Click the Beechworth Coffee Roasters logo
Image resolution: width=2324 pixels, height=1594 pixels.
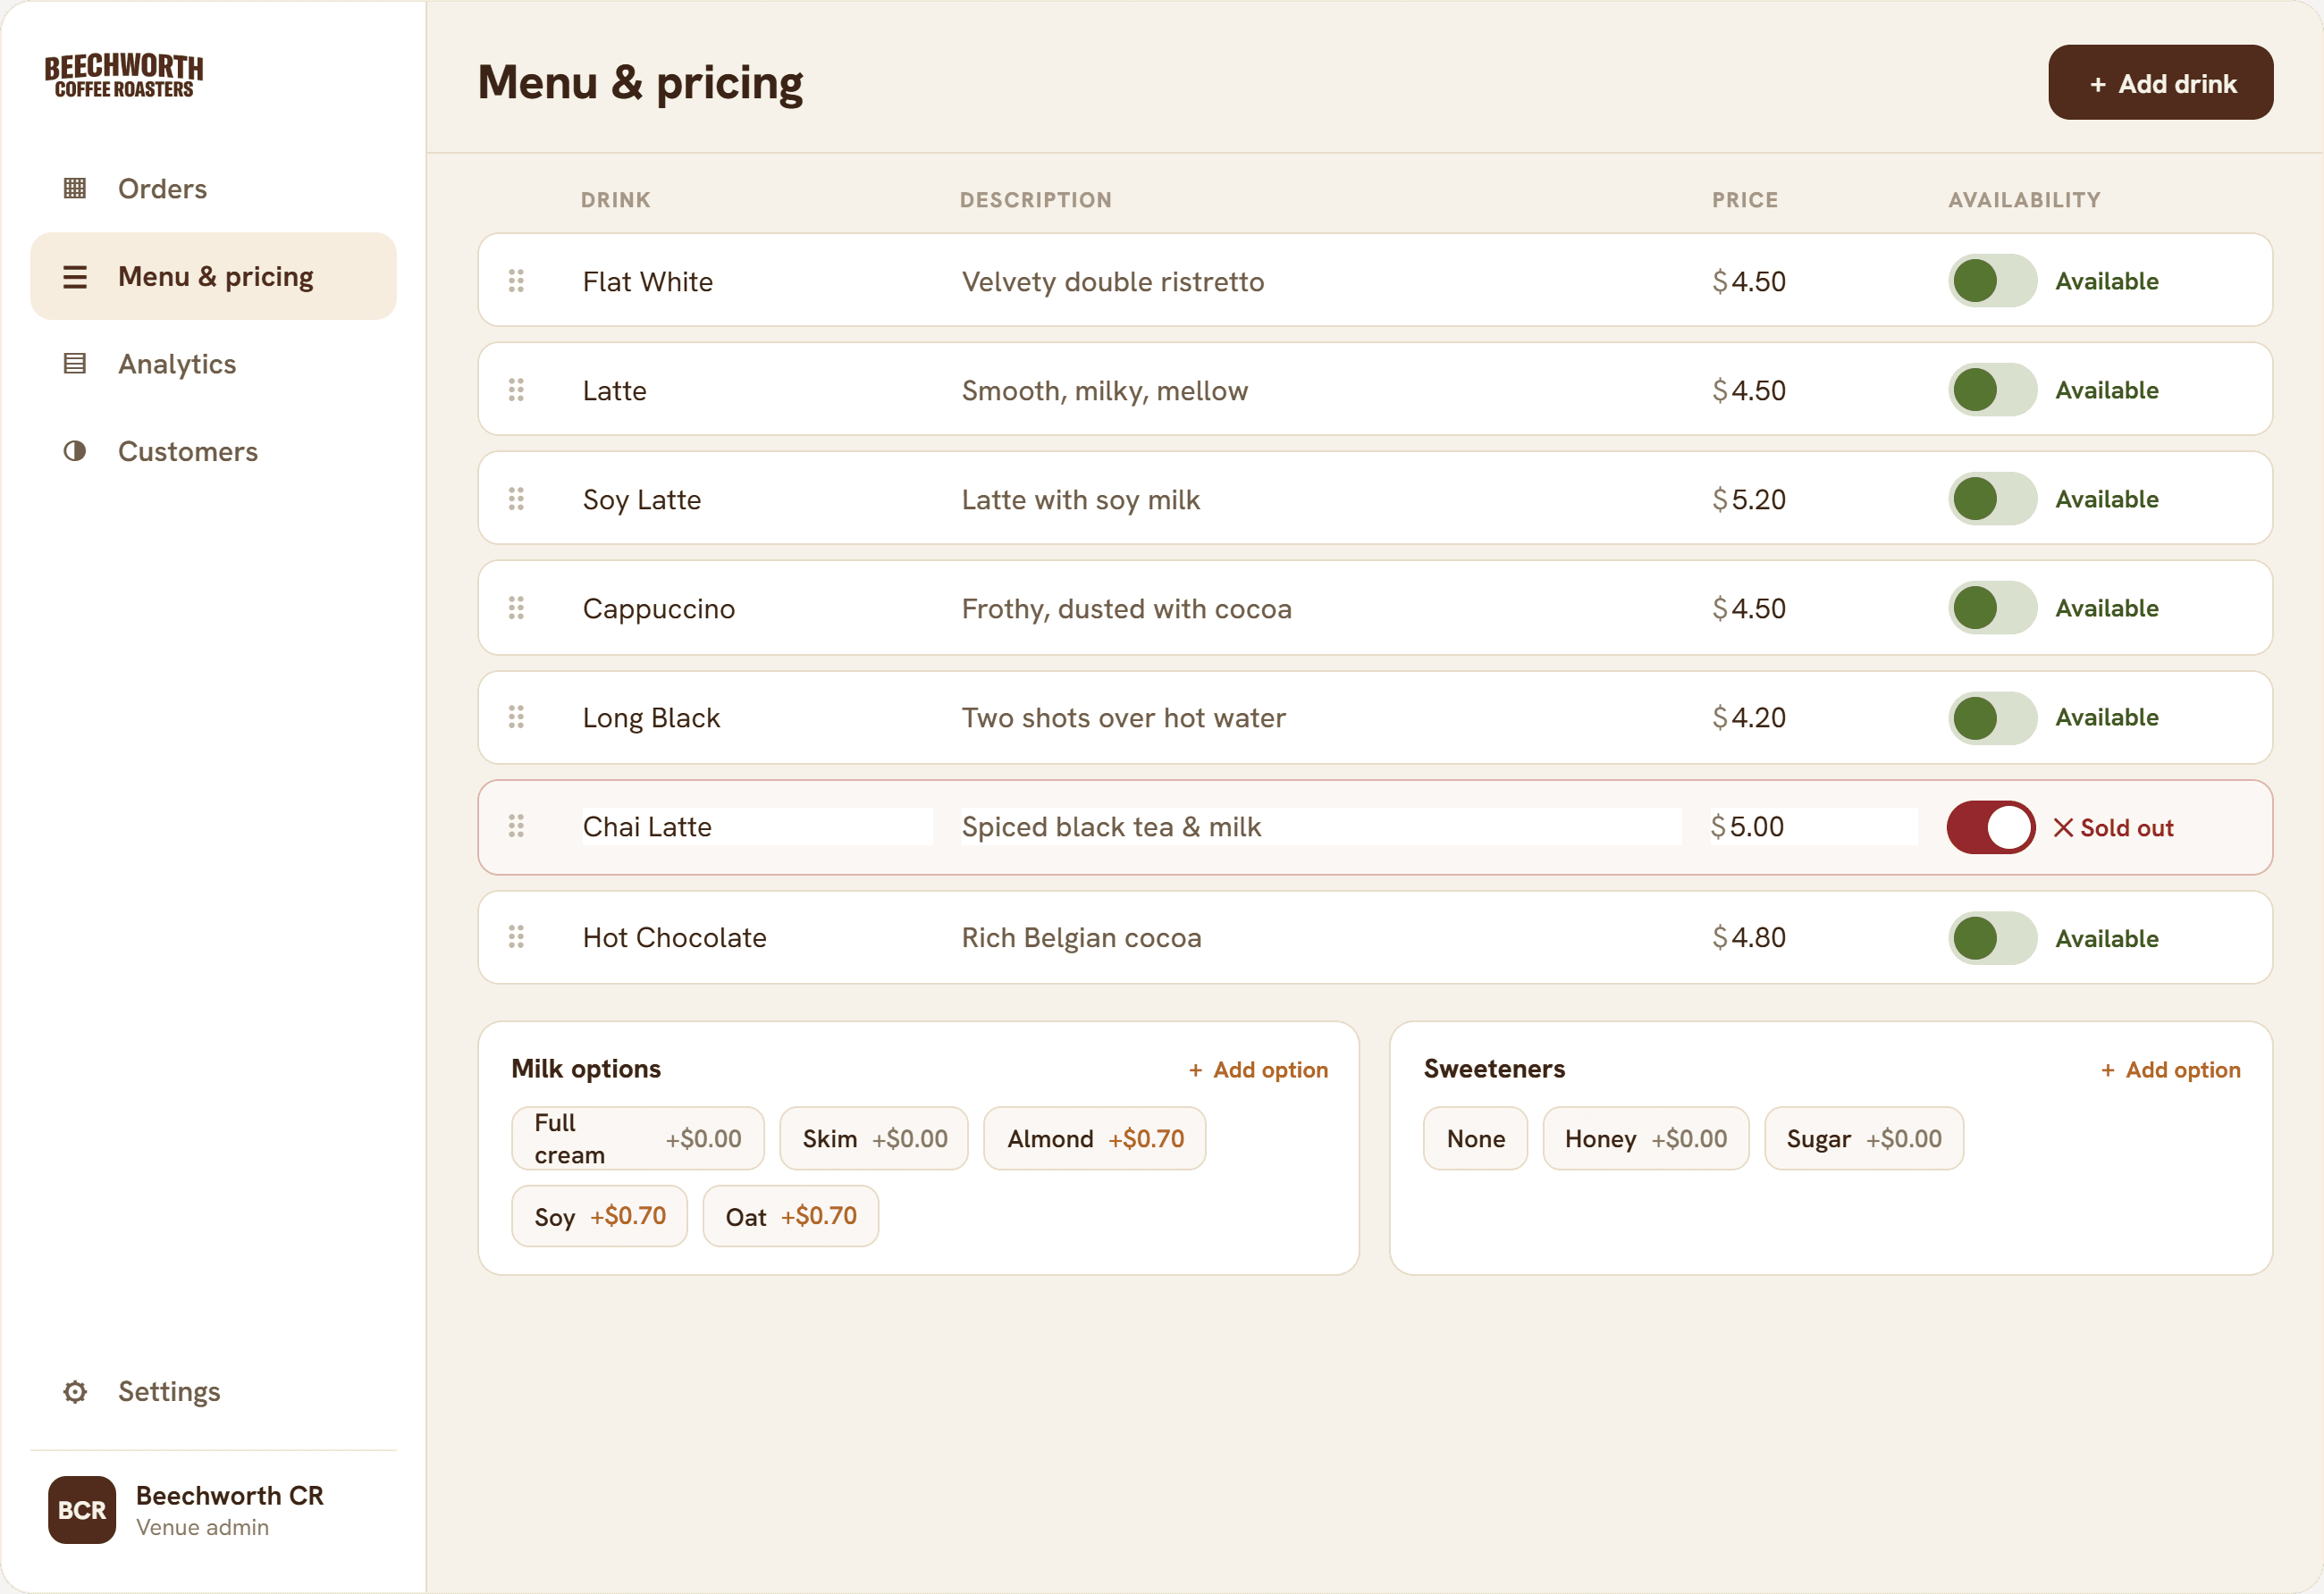124,75
